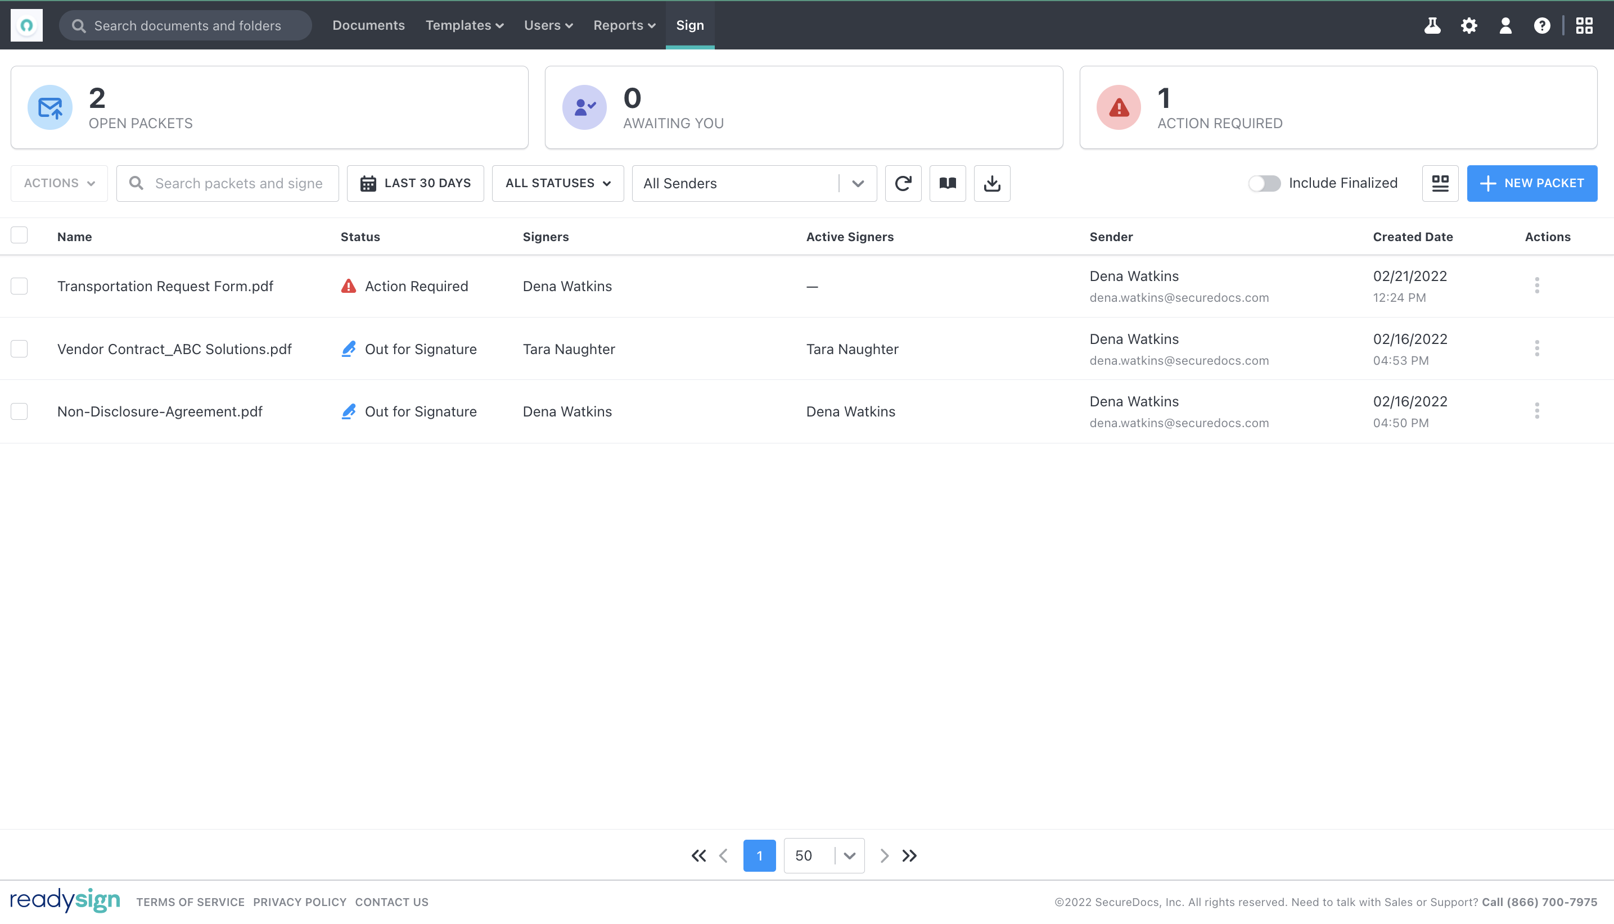
Task: Click the card view layout icon beside New Packet
Action: (1440, 183)
